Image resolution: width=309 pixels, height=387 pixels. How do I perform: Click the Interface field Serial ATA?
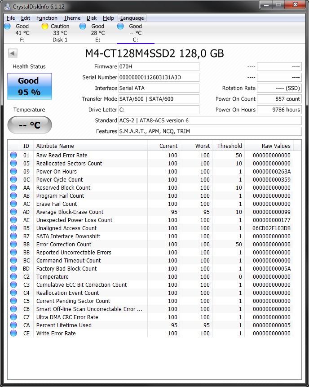click(159, 88)
